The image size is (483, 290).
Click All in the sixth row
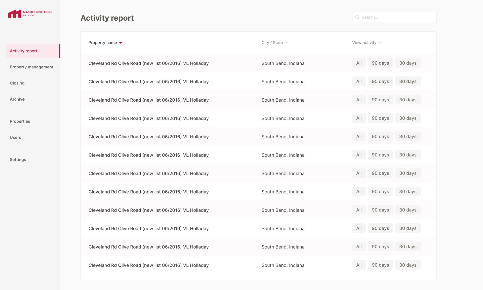coord(359,155)
